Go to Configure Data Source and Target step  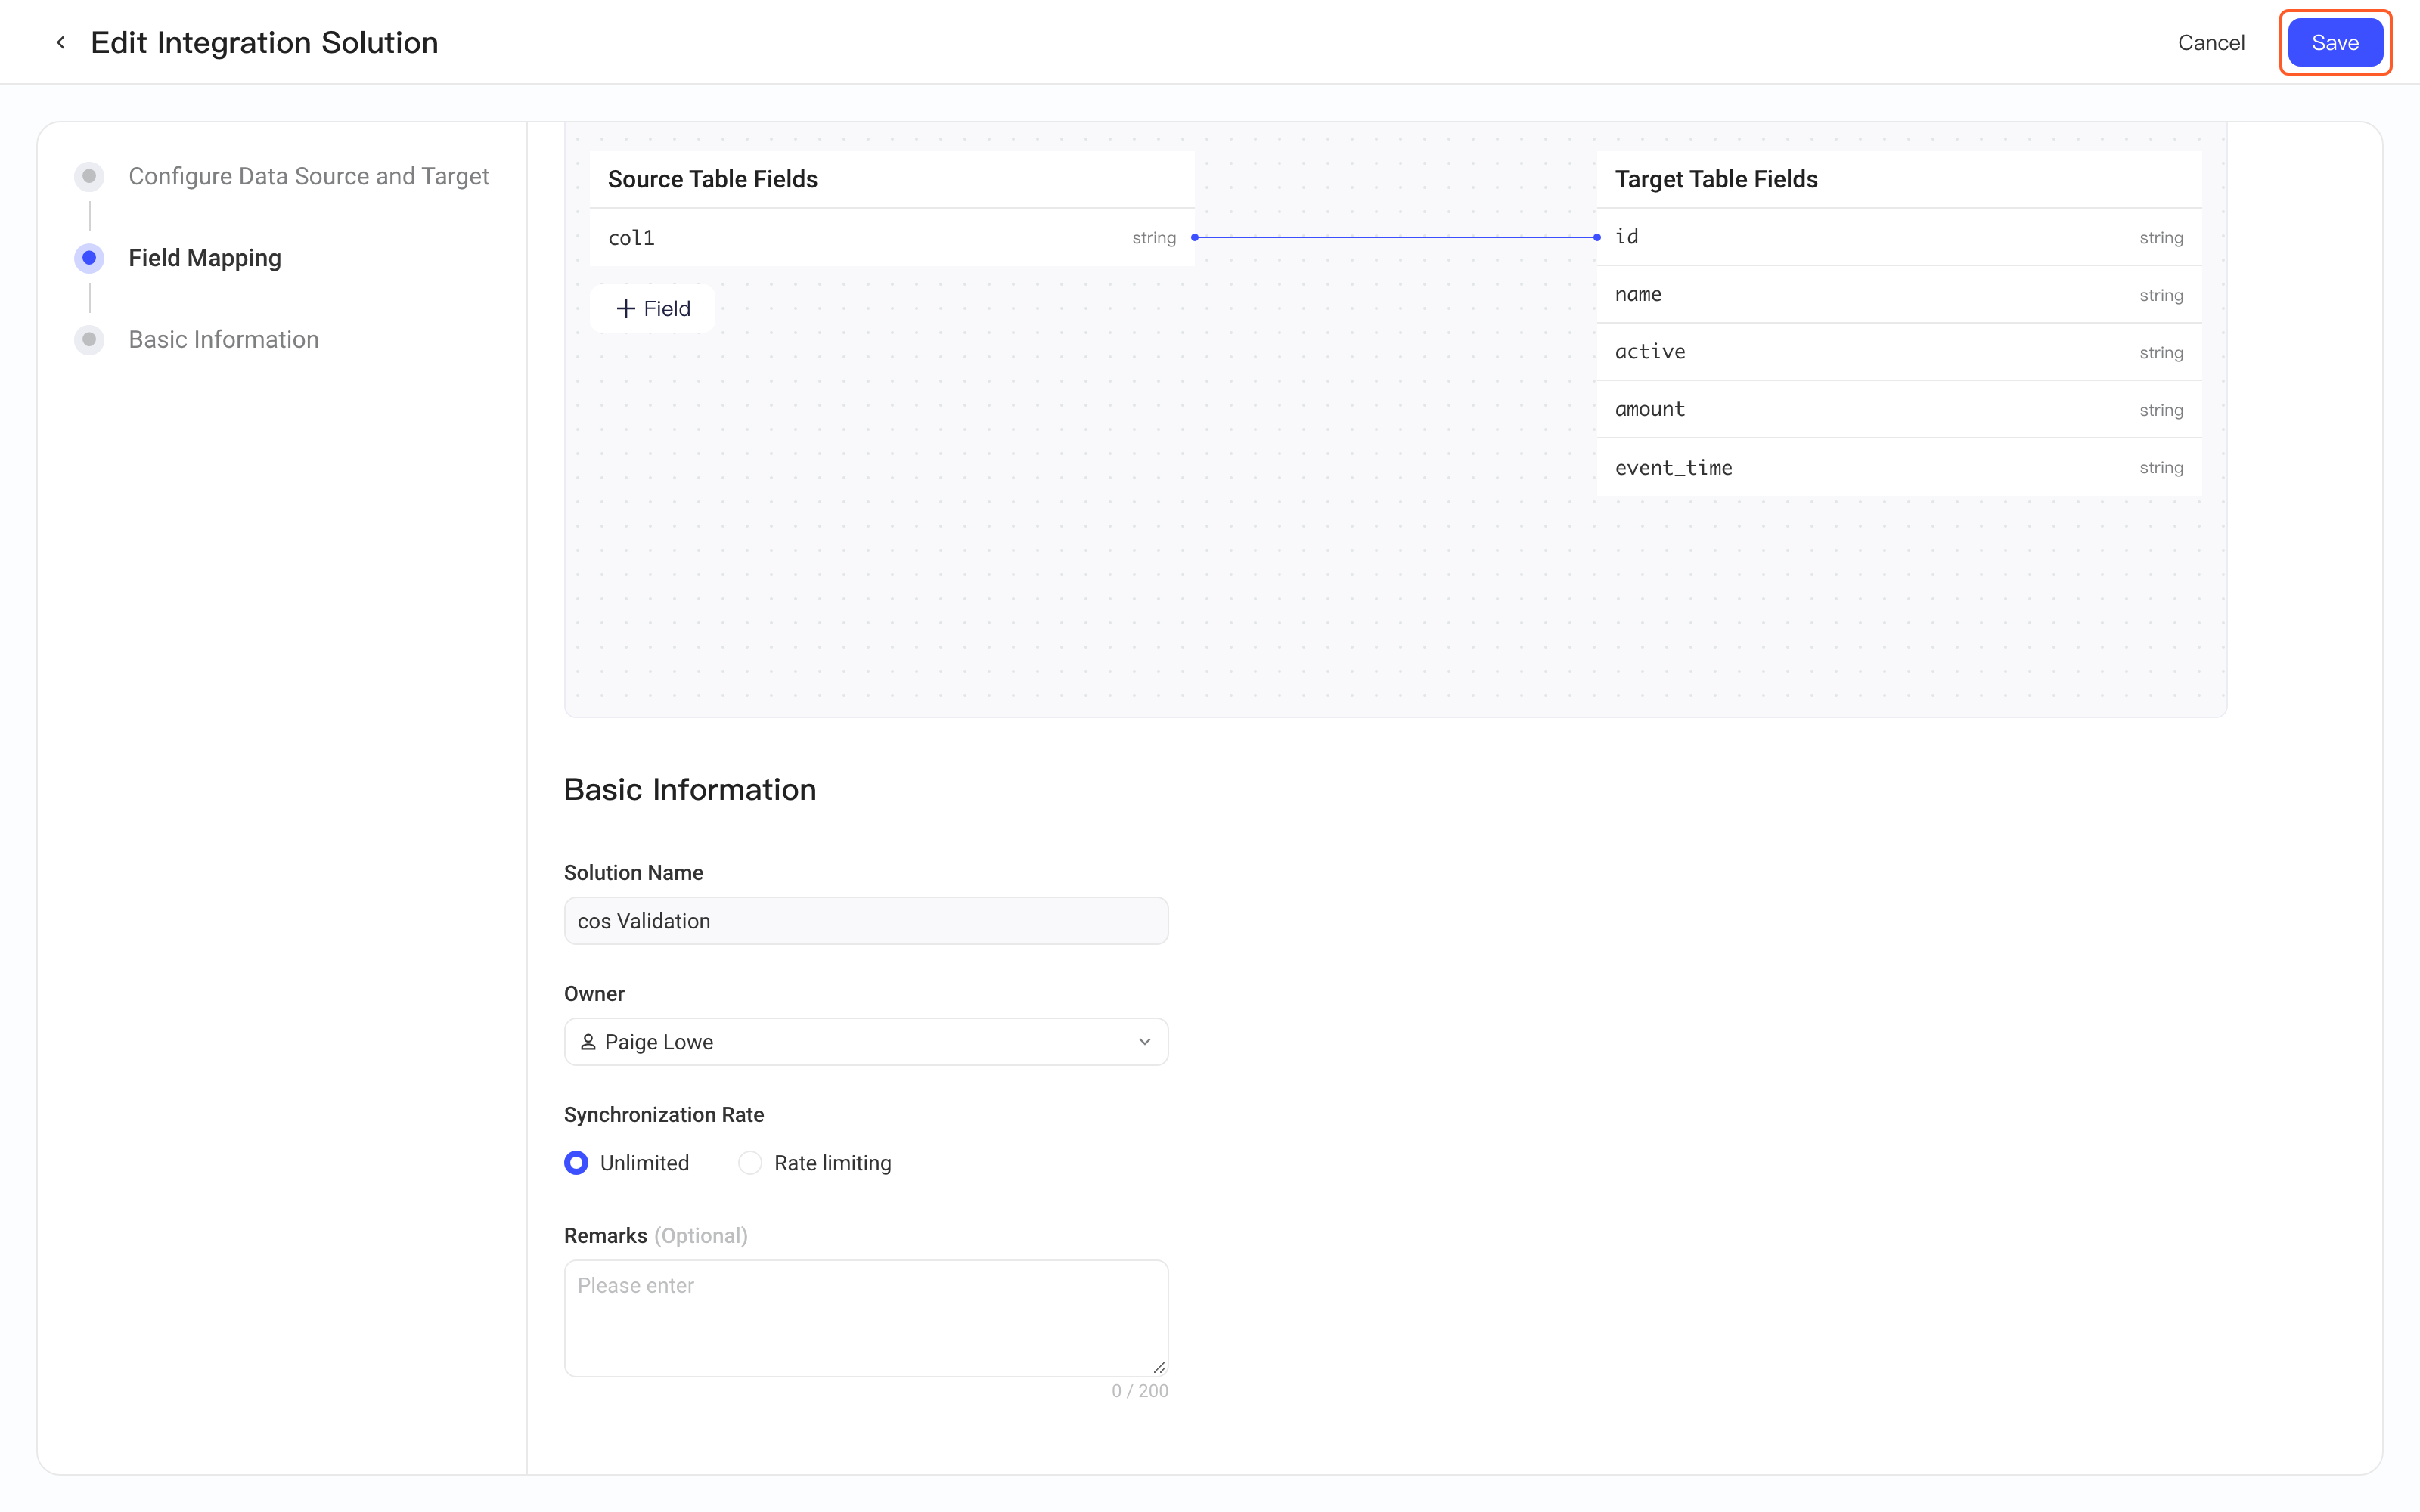[308, 177]
